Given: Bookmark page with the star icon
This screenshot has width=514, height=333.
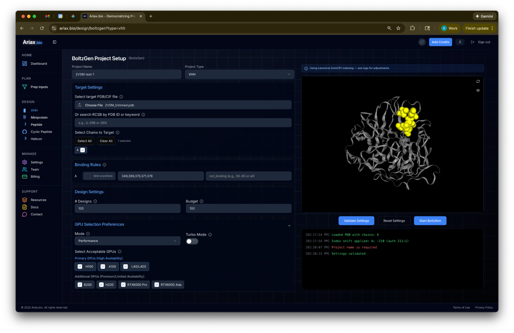Looking at the screenshot, I should pos(398,28).
